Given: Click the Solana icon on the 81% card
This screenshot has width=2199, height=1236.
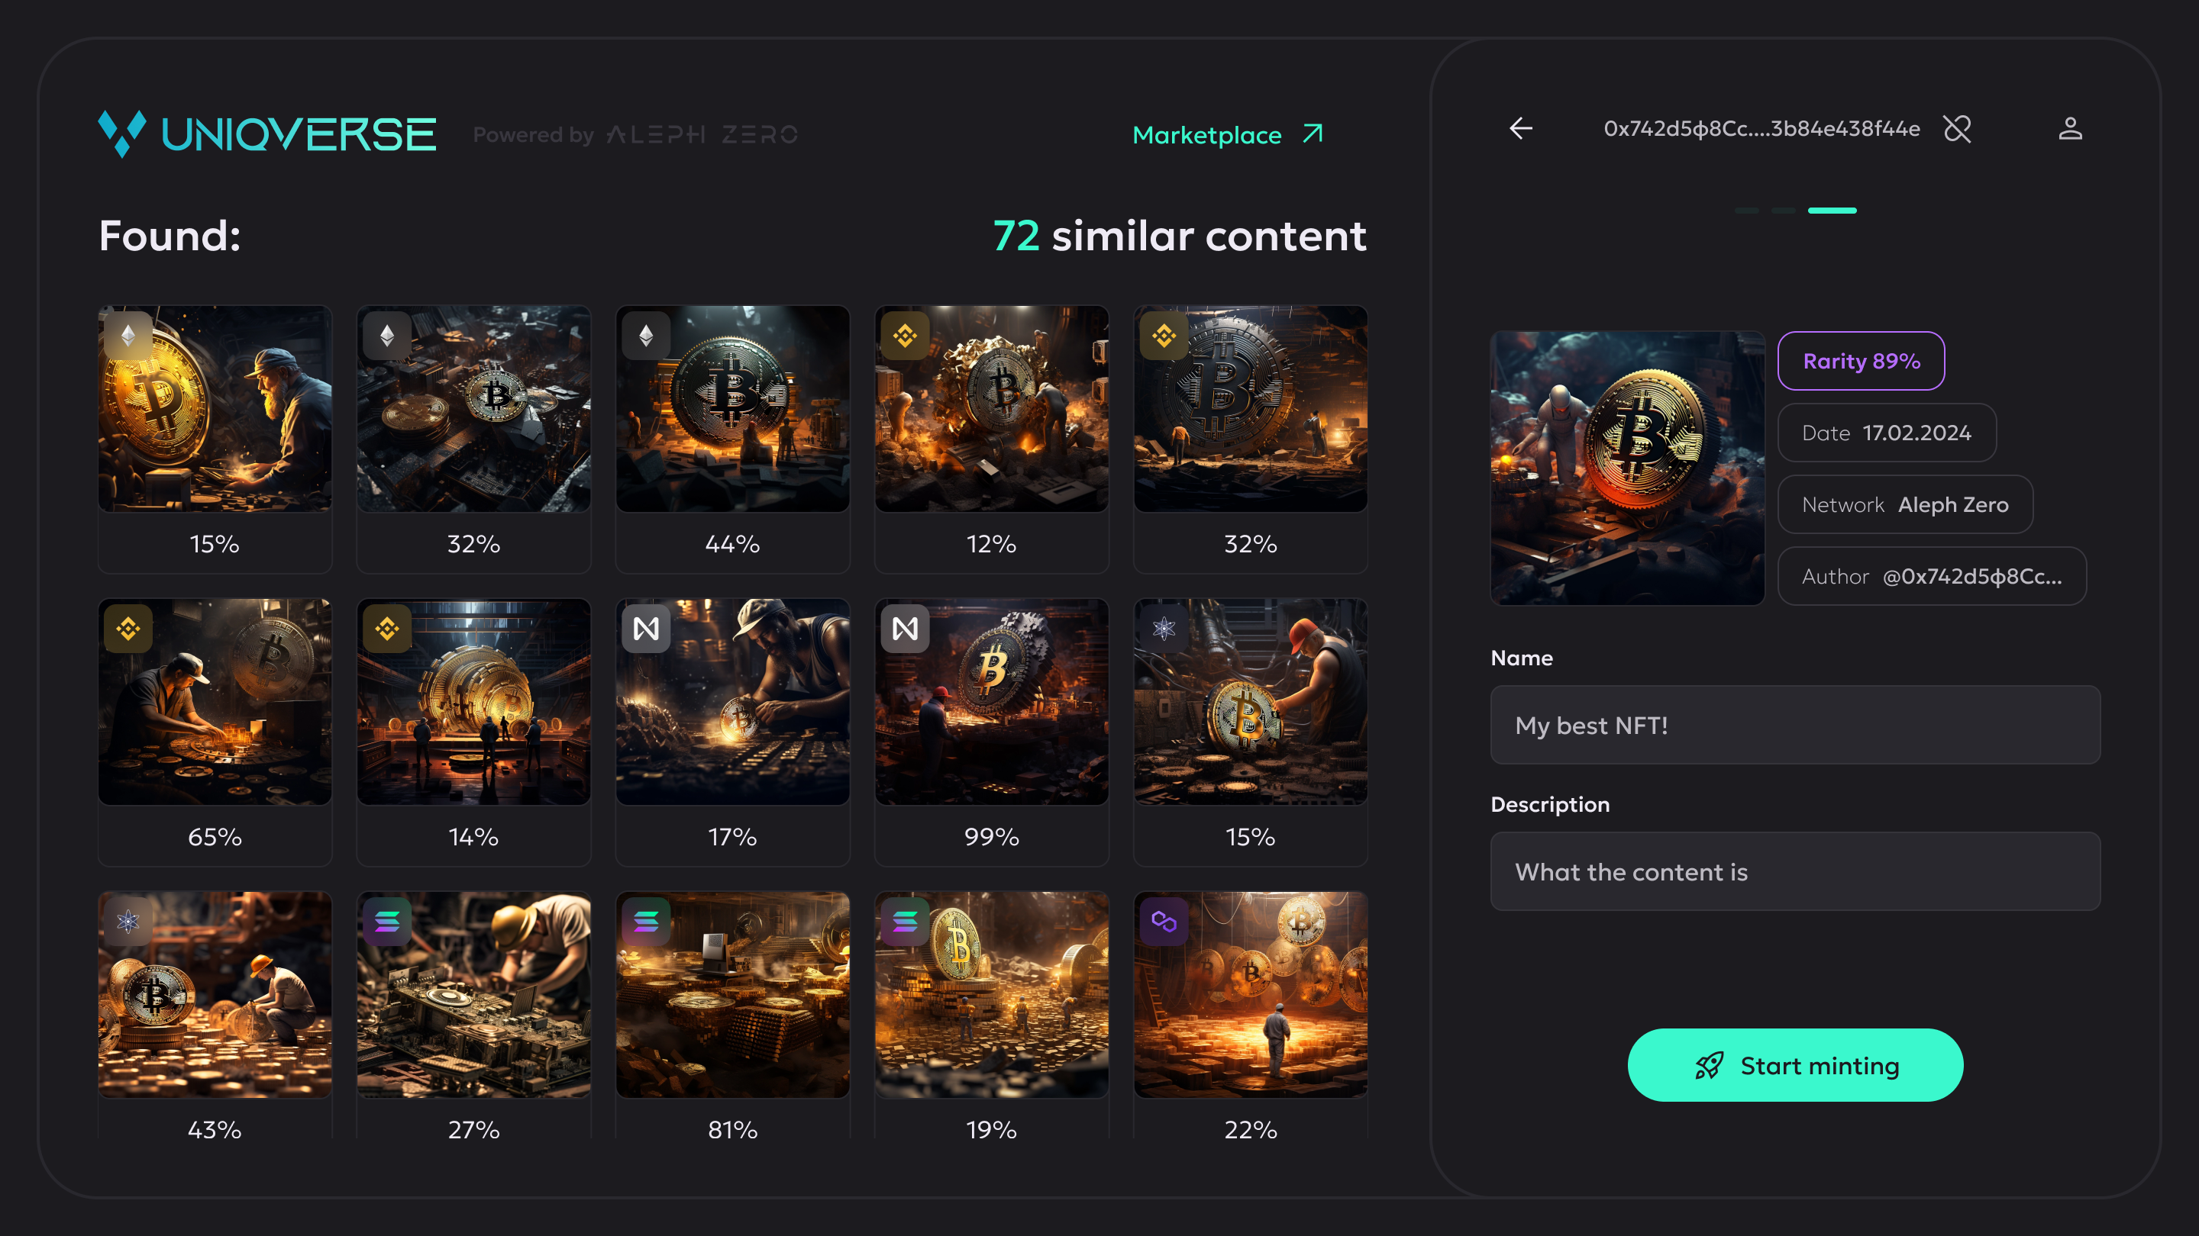Looking at the screenshot, I should click(646, 921).
